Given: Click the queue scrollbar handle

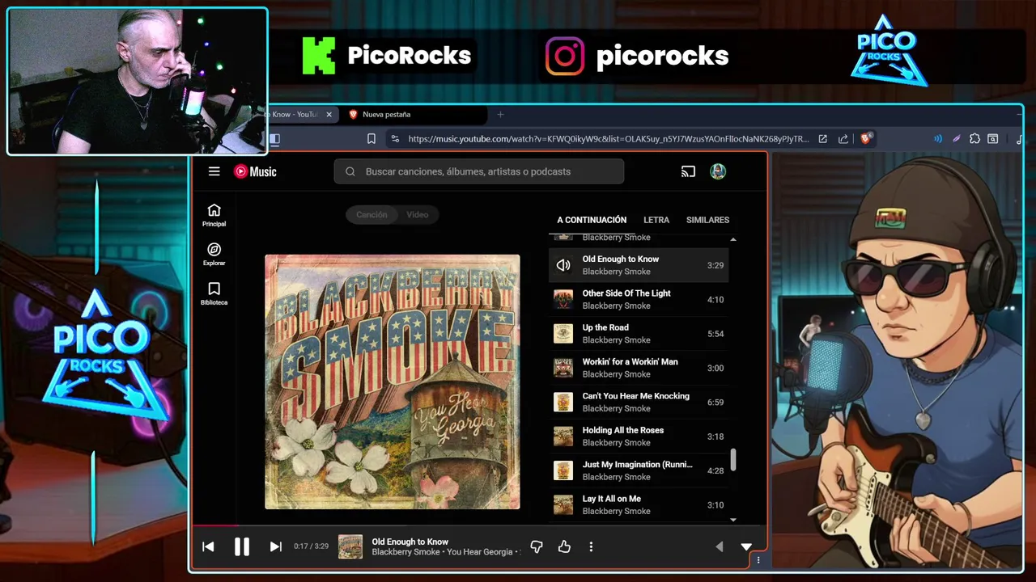Looking at the screenshot, I should pos(733,460).
